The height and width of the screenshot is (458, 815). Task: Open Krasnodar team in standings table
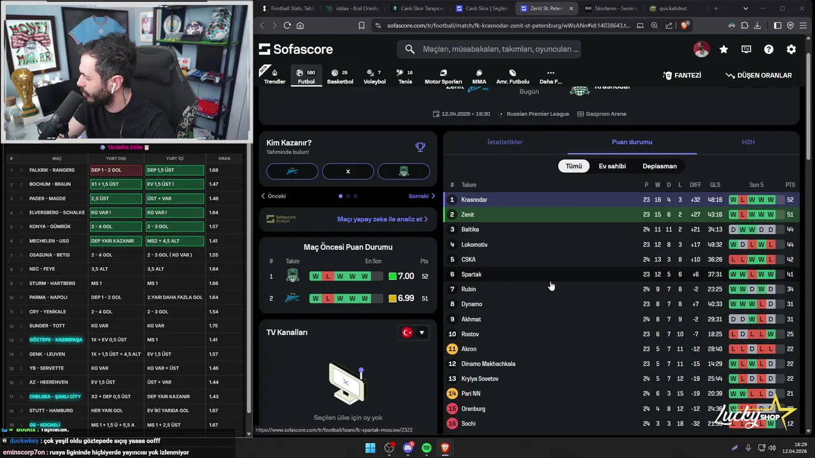474,200
